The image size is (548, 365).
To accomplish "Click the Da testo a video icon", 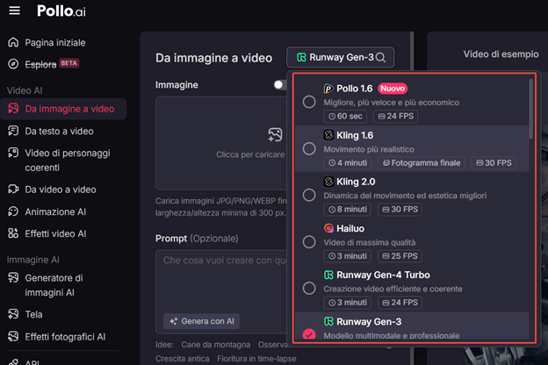I will point(13,131).
